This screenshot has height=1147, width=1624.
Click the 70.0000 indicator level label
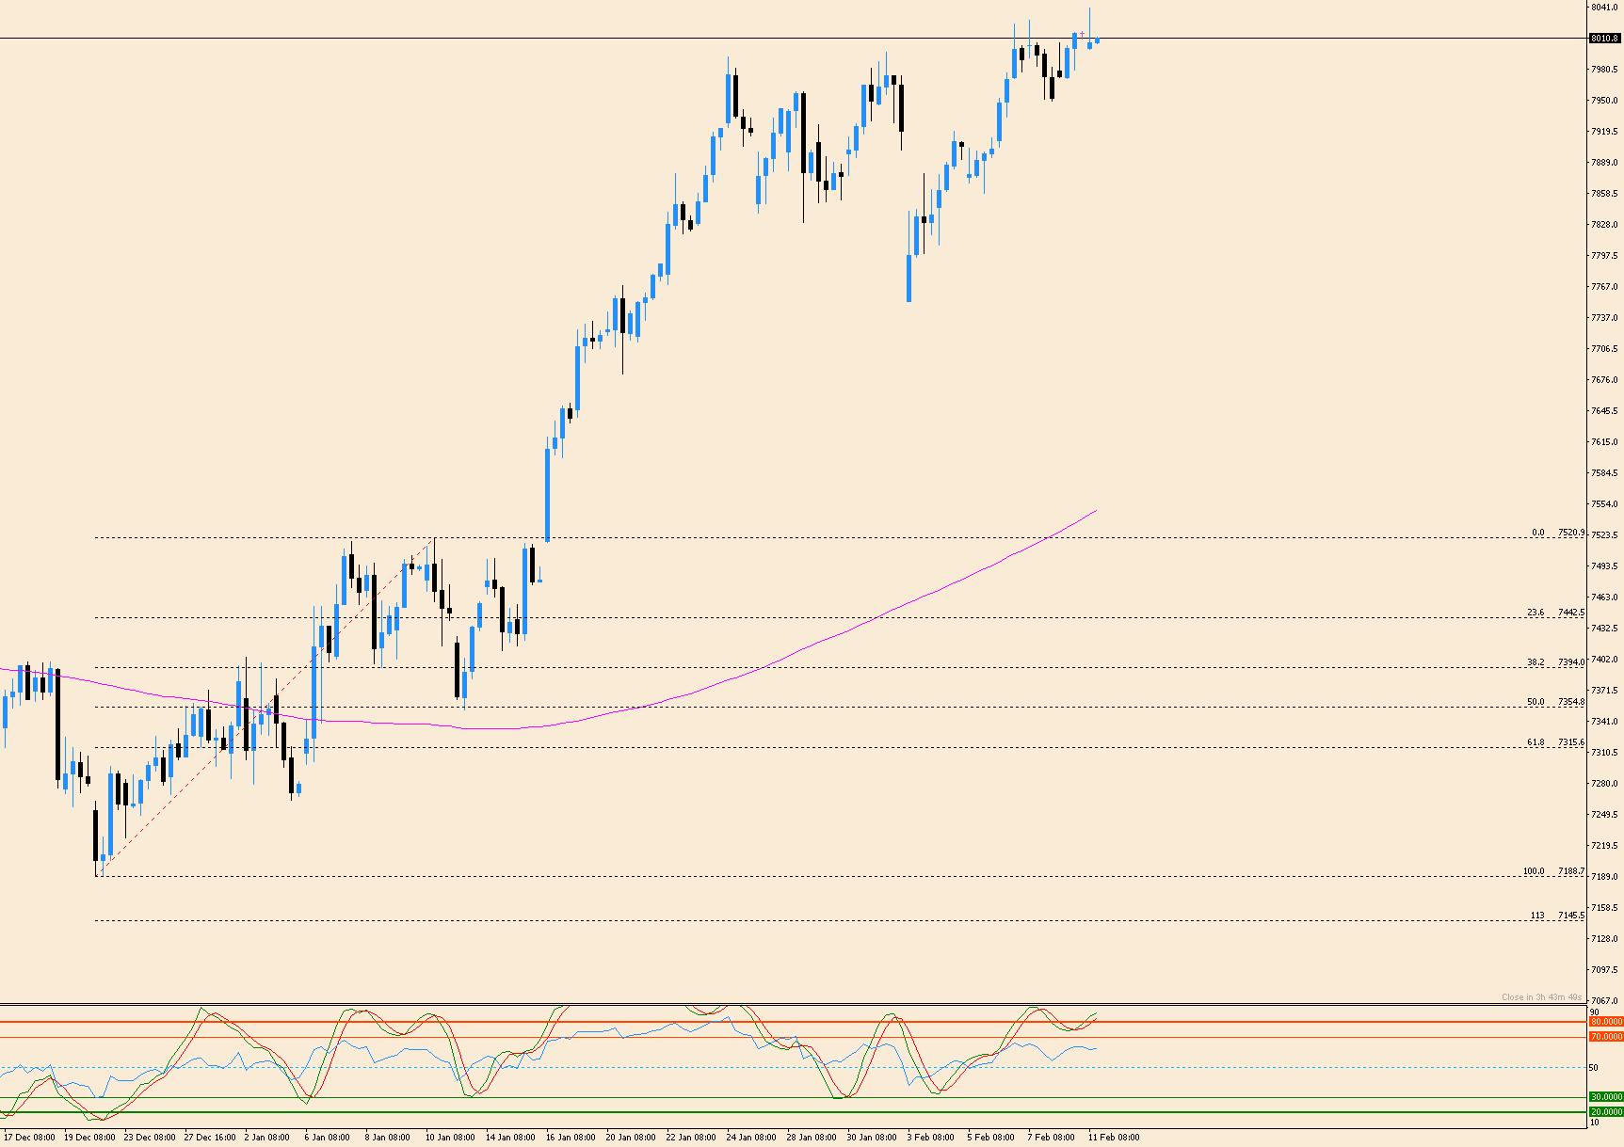pos(1603,1037)
